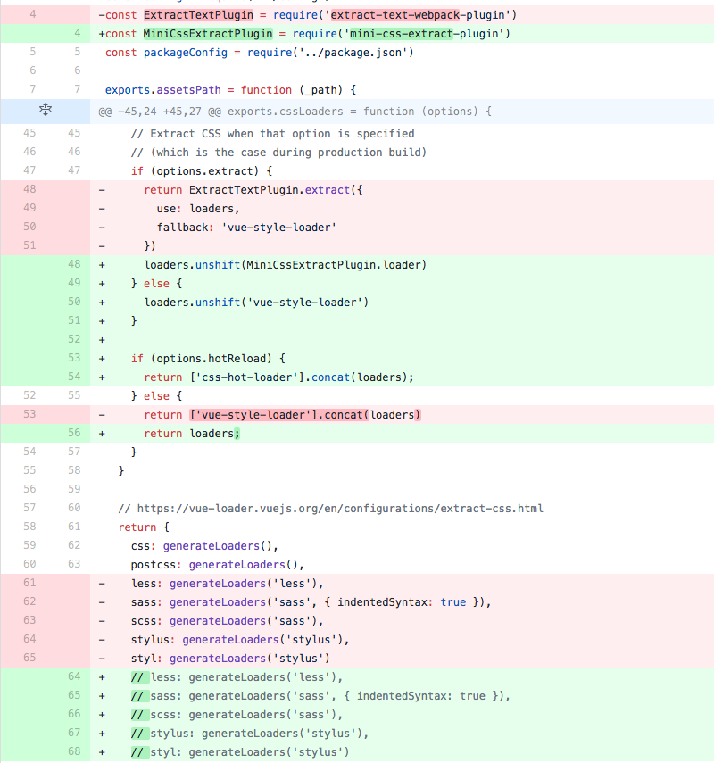Select old line number 48 in gutter

coord(29,189)
